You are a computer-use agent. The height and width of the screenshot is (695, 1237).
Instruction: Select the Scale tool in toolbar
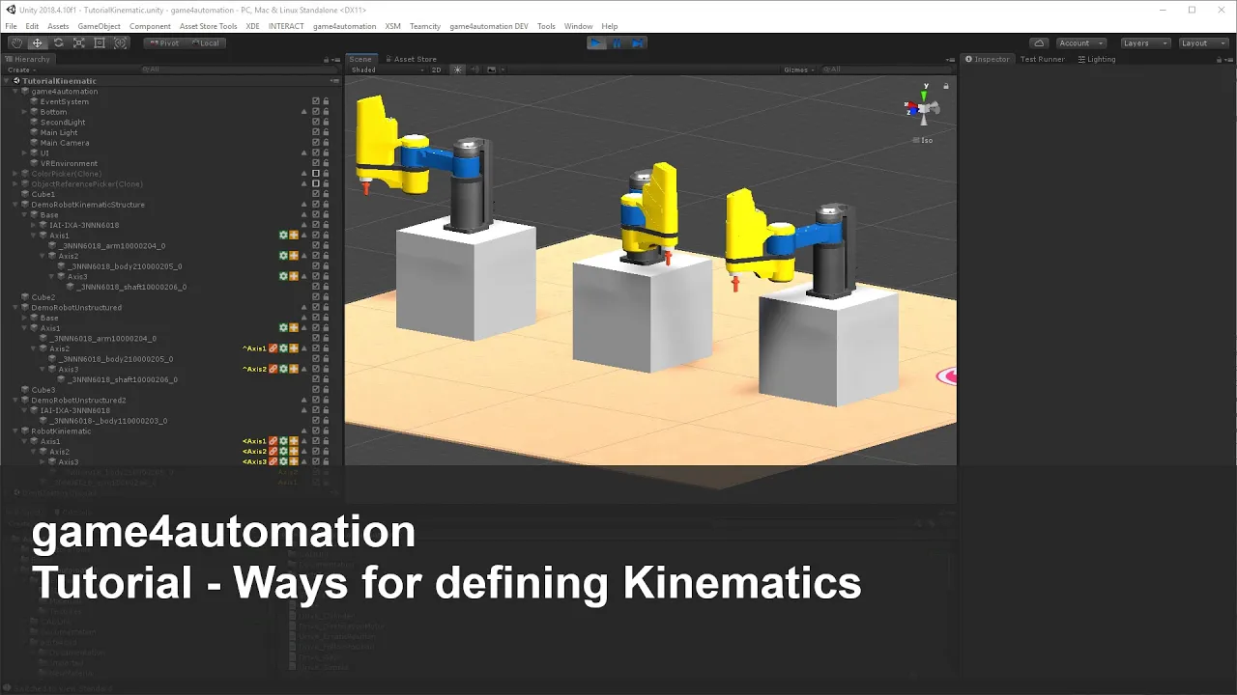tap(79, 42)
